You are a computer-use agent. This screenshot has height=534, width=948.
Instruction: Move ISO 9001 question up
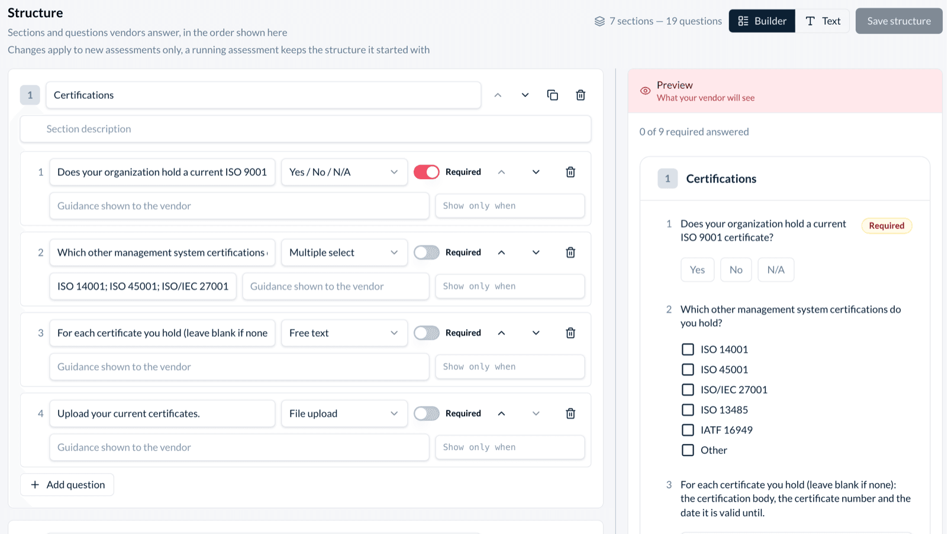point(501,172)
